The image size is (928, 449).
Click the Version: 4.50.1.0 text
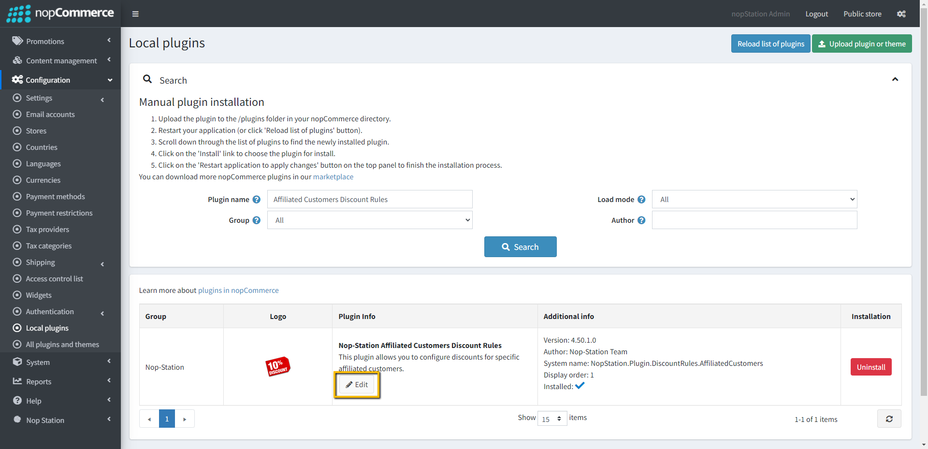pos(570,340)
